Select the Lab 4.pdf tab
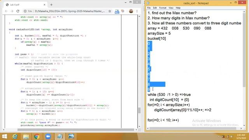249x140 pixels. 25,5
